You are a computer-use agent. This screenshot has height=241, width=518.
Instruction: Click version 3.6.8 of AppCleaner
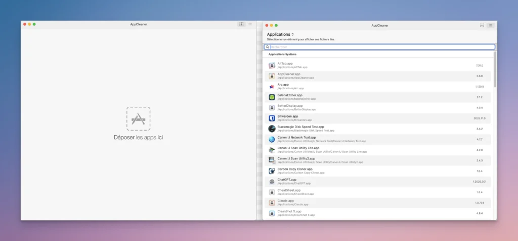click(x=480, y=76)
